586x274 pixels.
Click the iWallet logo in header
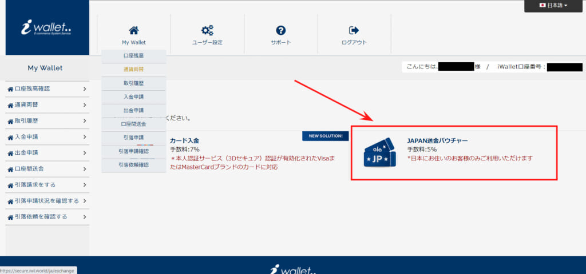pyautogui.click(x=46, y=27)
